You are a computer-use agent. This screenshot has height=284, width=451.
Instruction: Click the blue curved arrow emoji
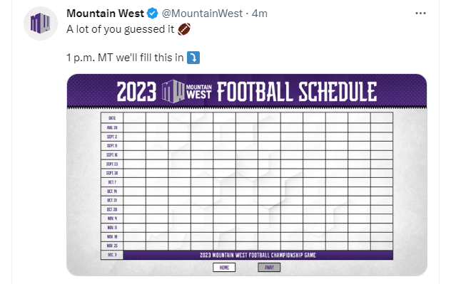pyautogui.click(x=193, y=58)
